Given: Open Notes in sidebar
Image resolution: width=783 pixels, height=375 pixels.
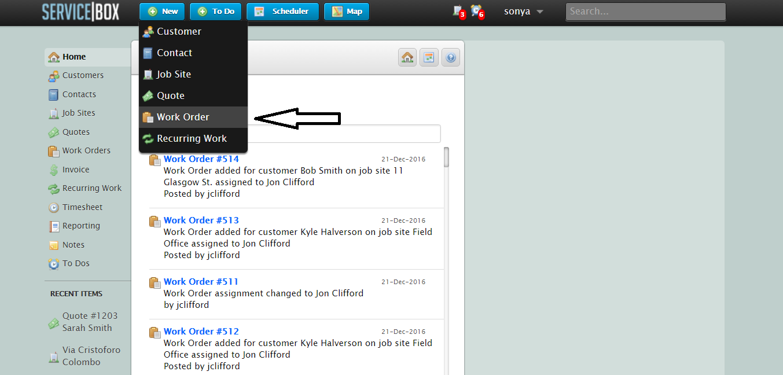Looking at the screenshot, I should [x=73, y=245].
